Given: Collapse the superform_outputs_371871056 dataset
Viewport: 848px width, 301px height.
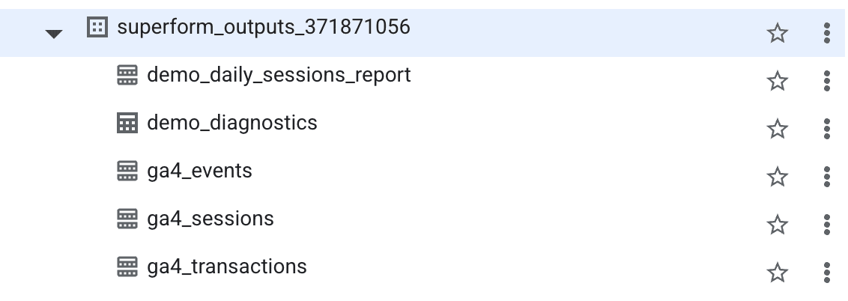Looking at the screenshot, I should point(54,34).
